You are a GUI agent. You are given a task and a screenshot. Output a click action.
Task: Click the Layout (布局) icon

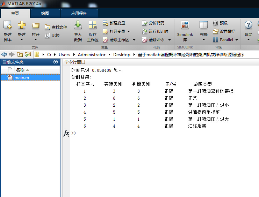pyautogui.click(x=203, y=25)
